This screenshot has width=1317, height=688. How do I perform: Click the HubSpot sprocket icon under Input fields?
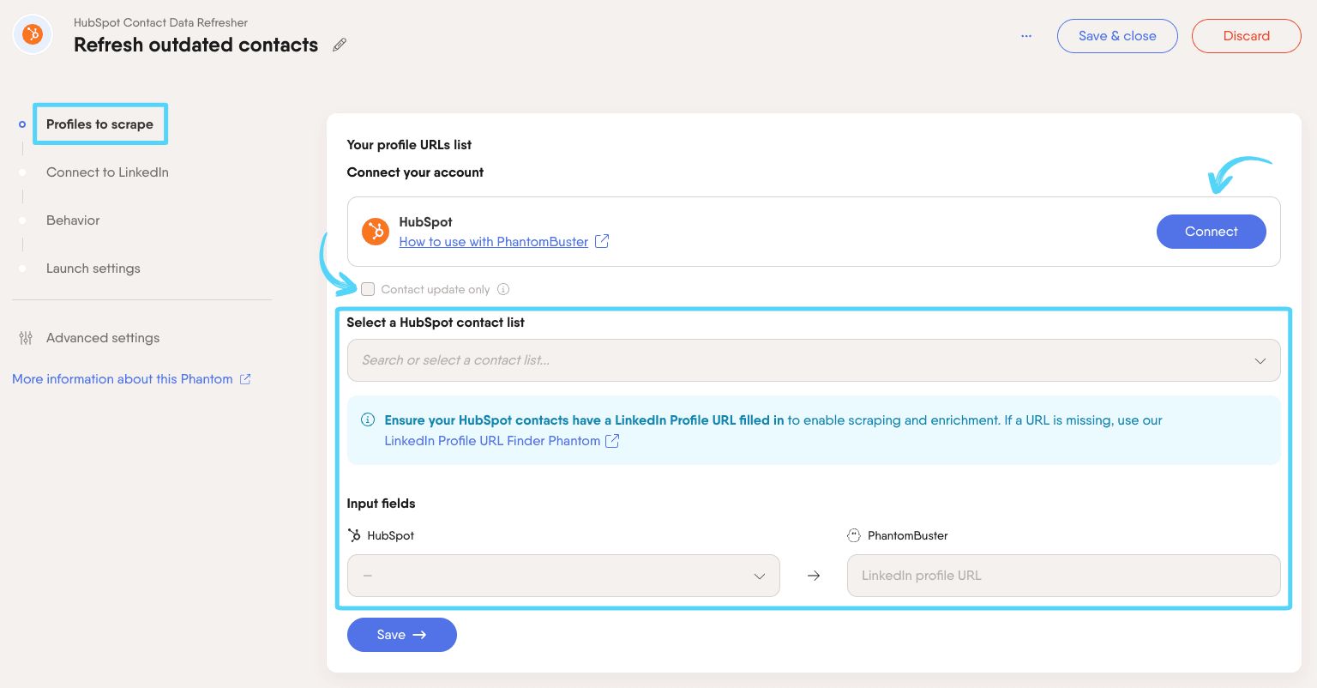(x=354, y=535)
